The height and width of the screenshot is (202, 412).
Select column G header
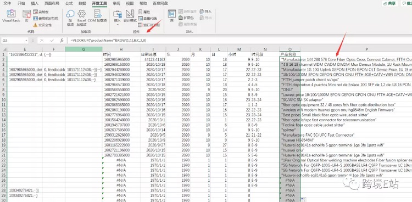[x=83, y=49]
